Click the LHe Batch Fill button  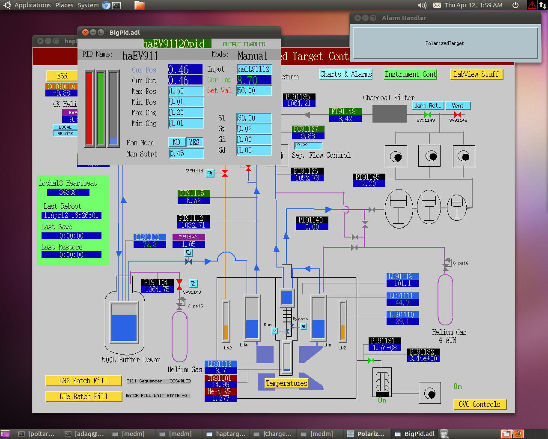coord(83,397)
